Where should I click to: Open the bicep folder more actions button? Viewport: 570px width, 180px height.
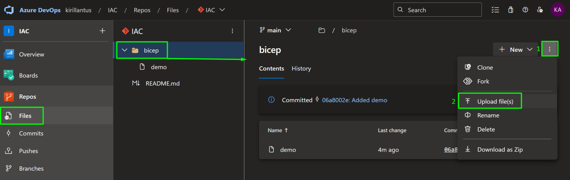pyautogui.click(x=549, y=49)
